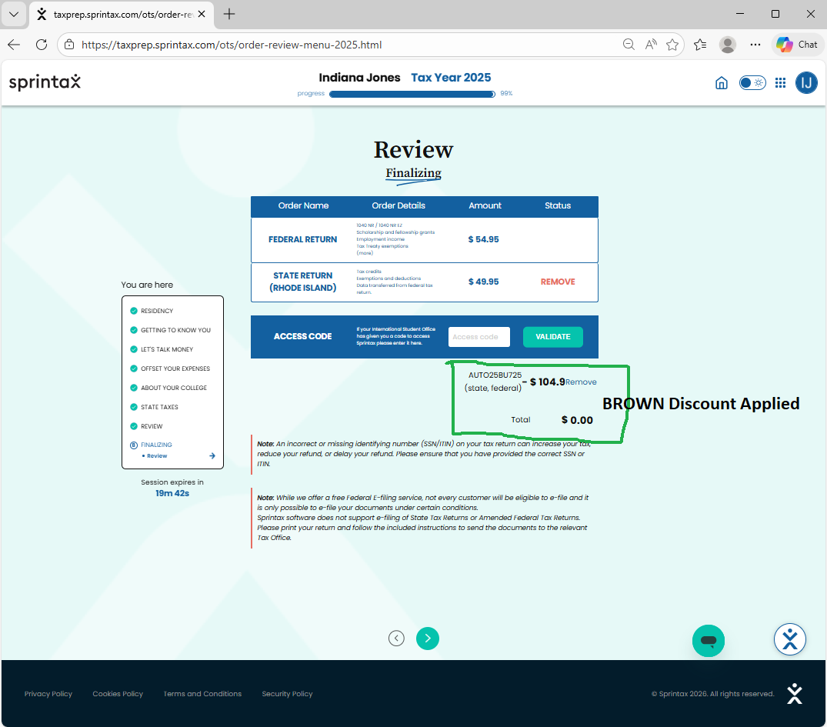The width and height of the screenshot is (827, 727).
Task: Open the chat support bubble
Action: (709, 640)
